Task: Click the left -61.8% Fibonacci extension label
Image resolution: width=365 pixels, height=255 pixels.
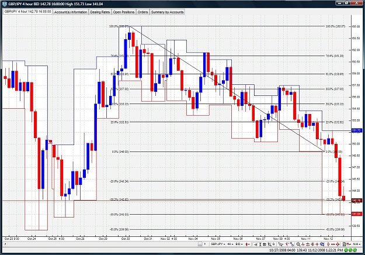Action: click(119, 229)
